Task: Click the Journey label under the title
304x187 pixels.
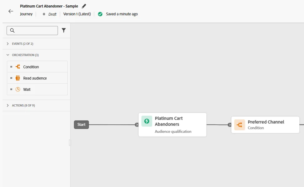Action: tap(26, 14)
